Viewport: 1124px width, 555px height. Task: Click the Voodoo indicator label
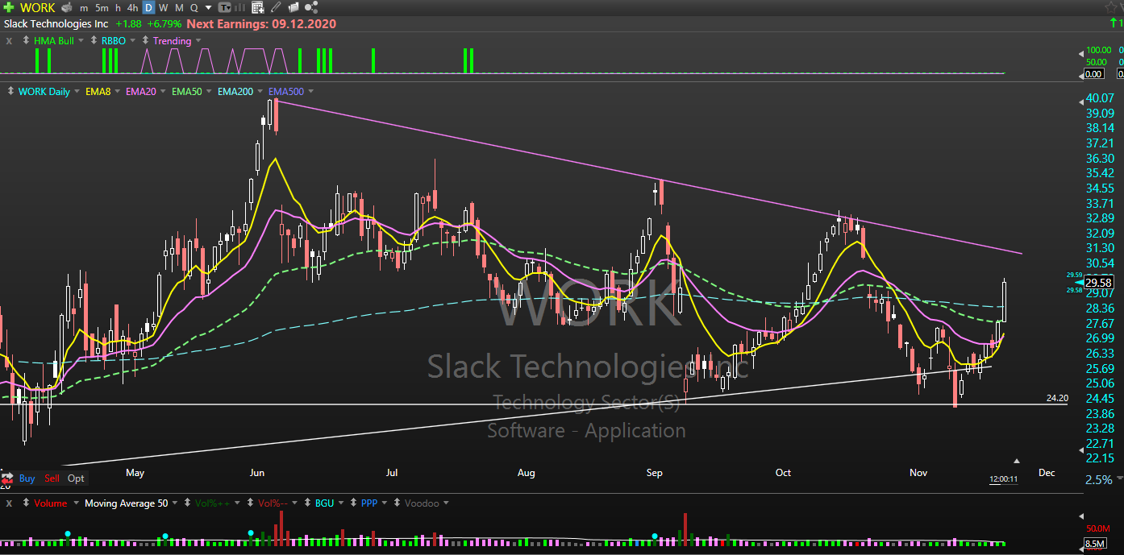click(x=422, y=503)
